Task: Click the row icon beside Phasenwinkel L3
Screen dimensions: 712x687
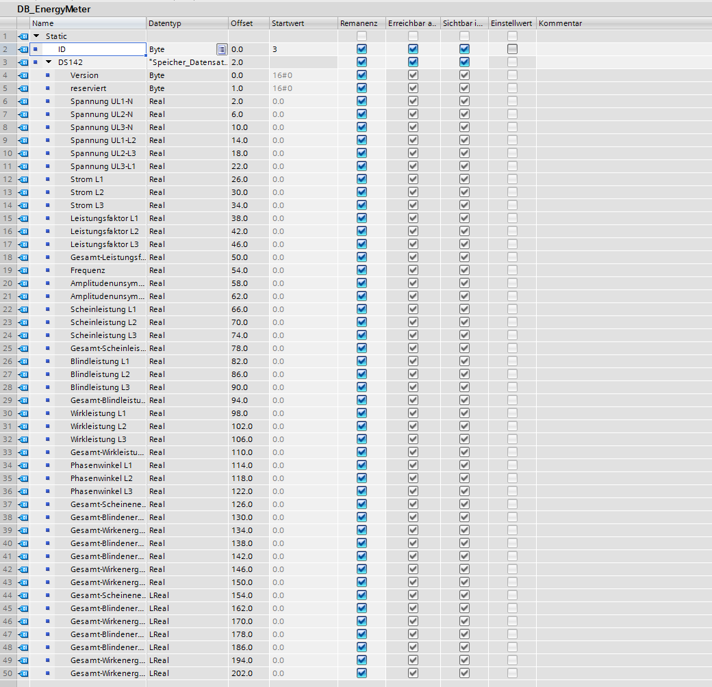Action: [23, 491]
